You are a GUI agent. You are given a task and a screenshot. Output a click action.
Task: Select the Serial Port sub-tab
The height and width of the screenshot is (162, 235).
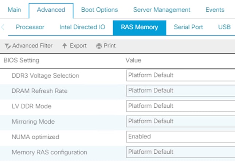point(188,27)
